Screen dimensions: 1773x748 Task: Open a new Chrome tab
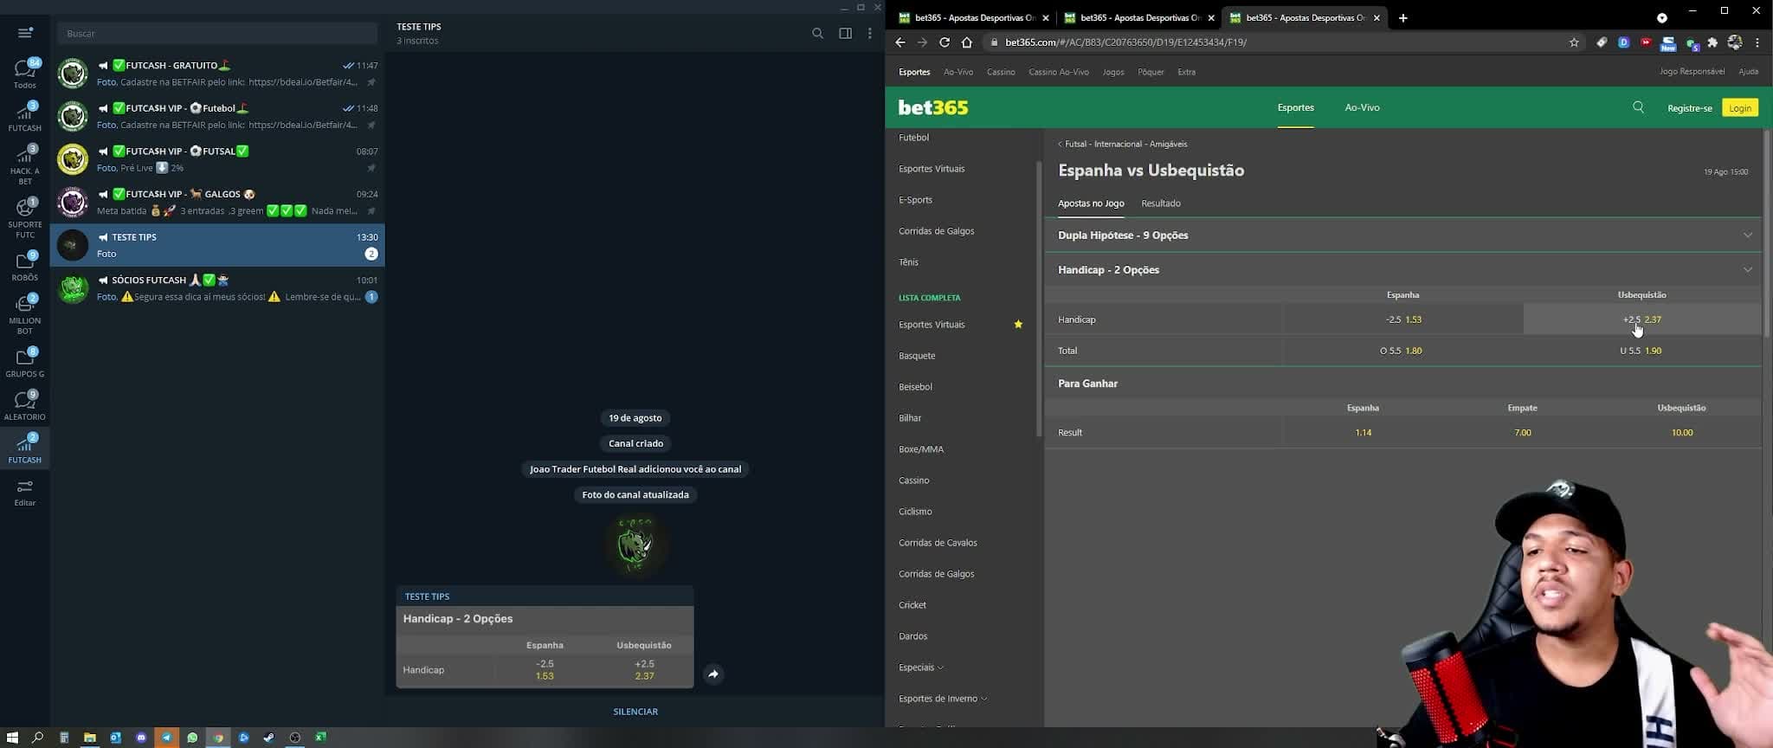point(1403,17)
